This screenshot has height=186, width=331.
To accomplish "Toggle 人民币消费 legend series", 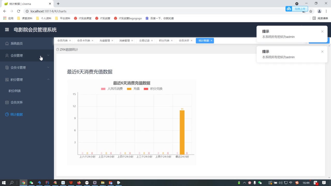I will click(x=112, y=89).
